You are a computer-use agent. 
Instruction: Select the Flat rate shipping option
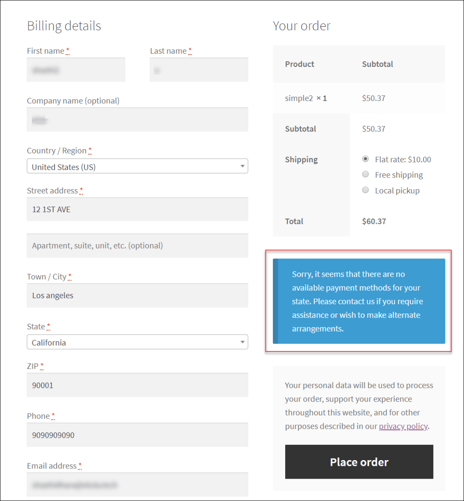coord(365,159)
